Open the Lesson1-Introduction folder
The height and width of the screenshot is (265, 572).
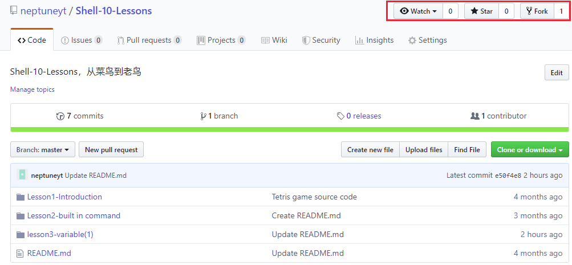pos(64,197)
